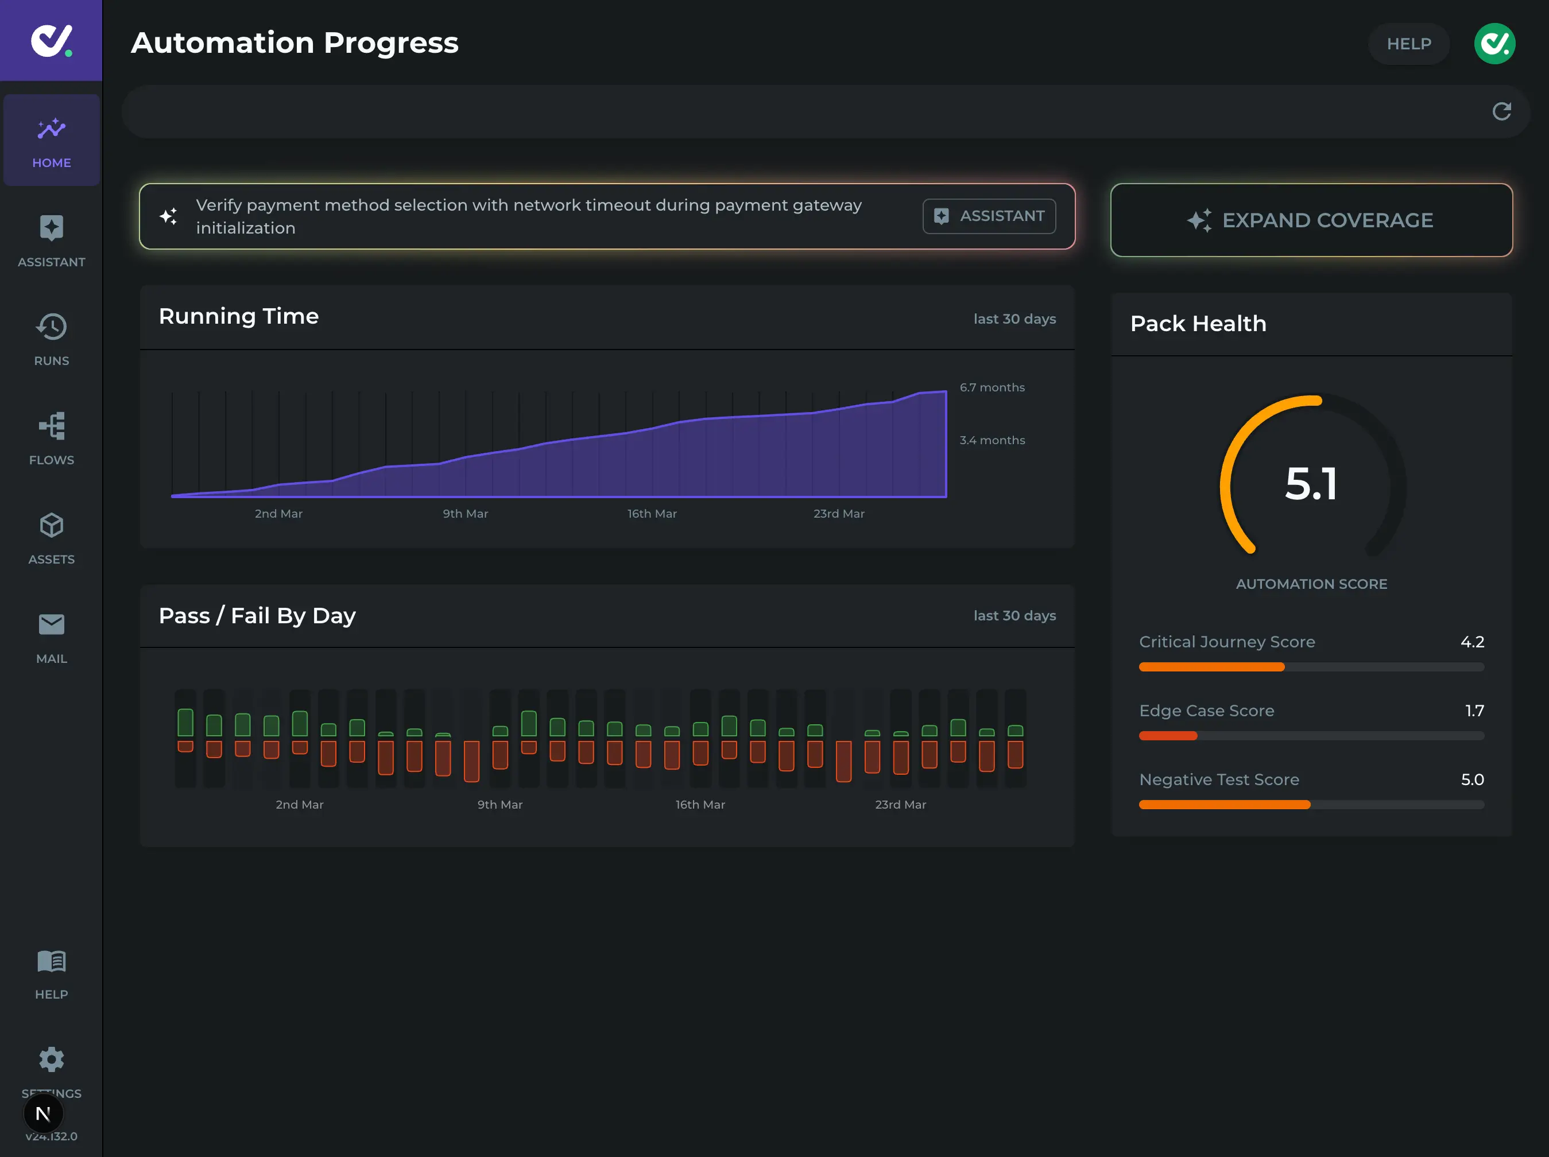Click the purple logo in the top-left corner
Viewport: 1549px width, 1157px height.
pyautogui.click(x=51, y=40)
